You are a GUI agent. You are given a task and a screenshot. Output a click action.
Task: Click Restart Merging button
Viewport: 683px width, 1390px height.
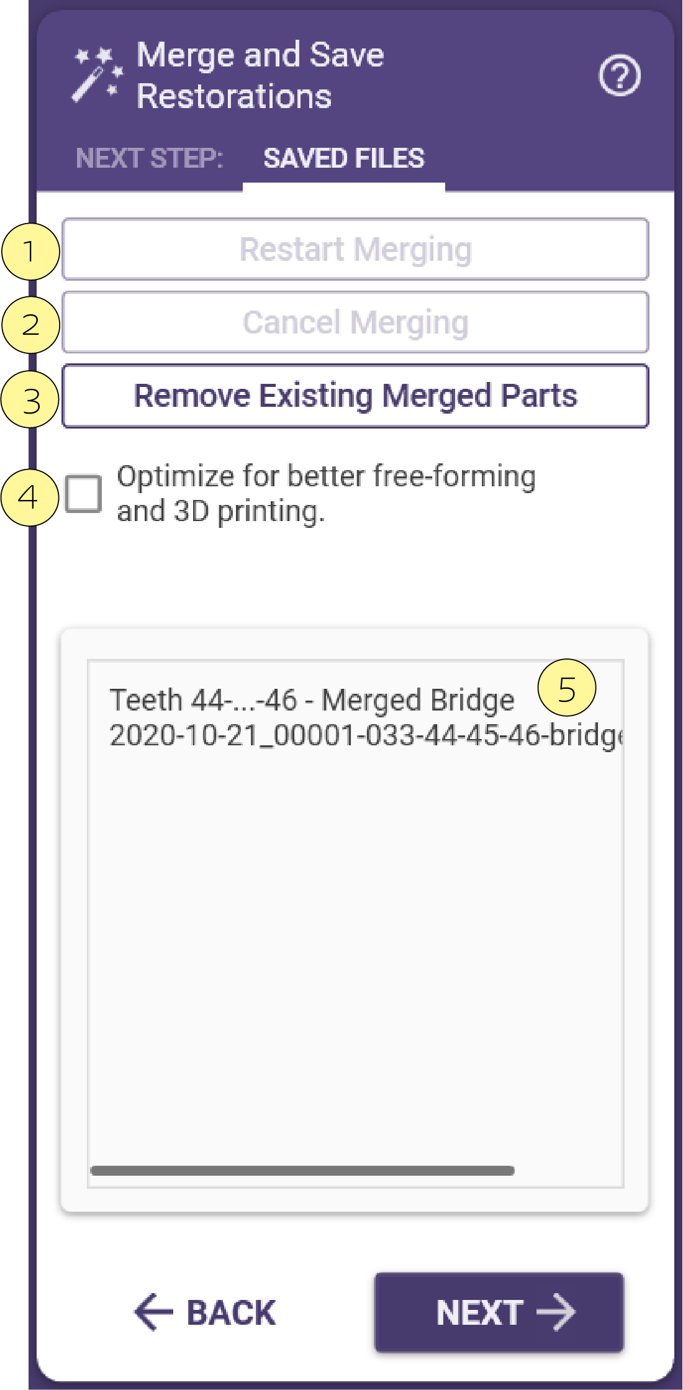(356, 249)
